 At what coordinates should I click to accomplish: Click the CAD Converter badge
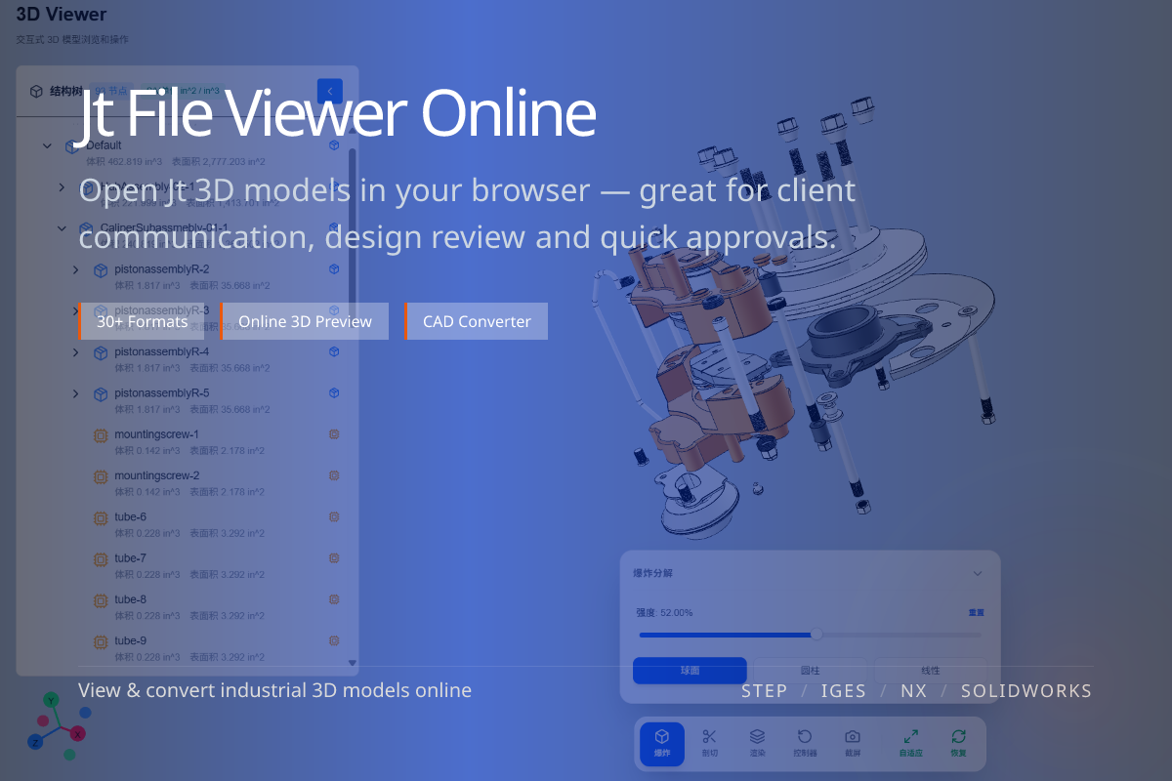(x=477, y=321)
